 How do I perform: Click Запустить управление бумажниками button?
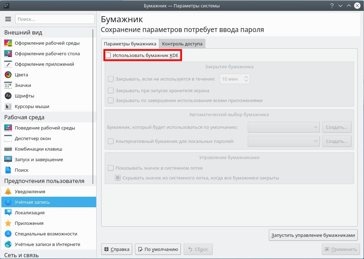click(313, 235)
